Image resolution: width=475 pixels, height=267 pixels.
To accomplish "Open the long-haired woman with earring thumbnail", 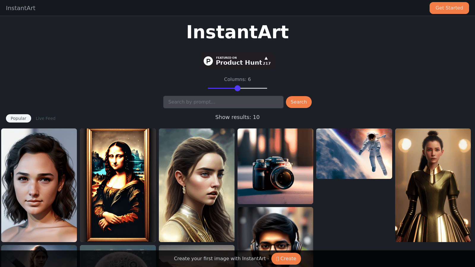I will pyautogui.click(x=197, y=185).
